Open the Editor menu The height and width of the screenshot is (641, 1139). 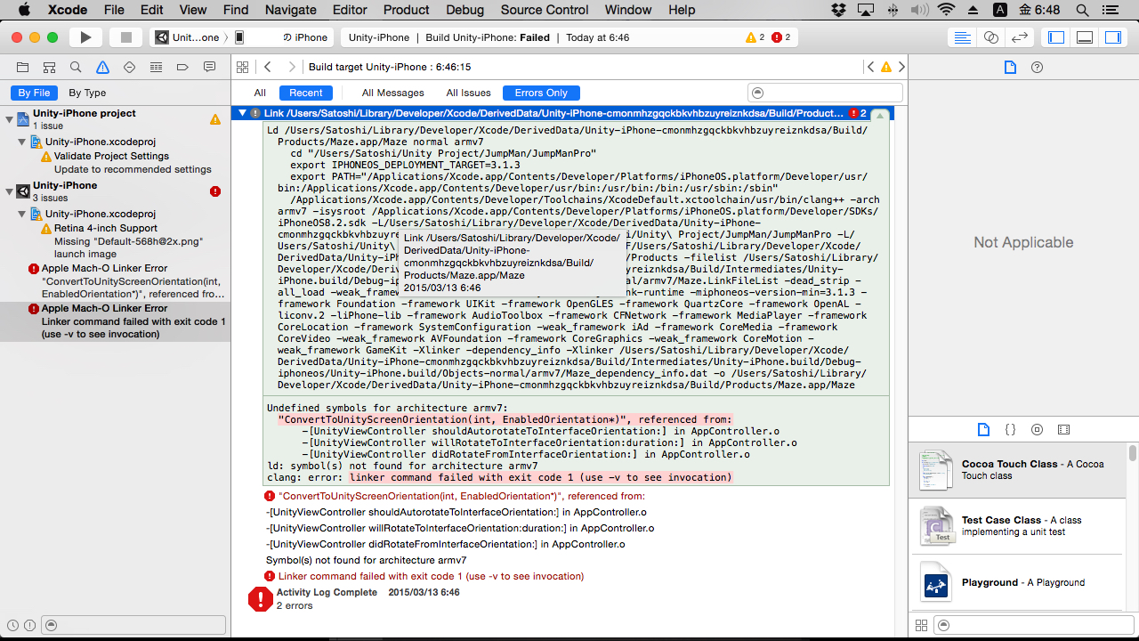tap(350, 10)
